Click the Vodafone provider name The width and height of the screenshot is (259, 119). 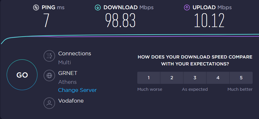tap(71, 101)
